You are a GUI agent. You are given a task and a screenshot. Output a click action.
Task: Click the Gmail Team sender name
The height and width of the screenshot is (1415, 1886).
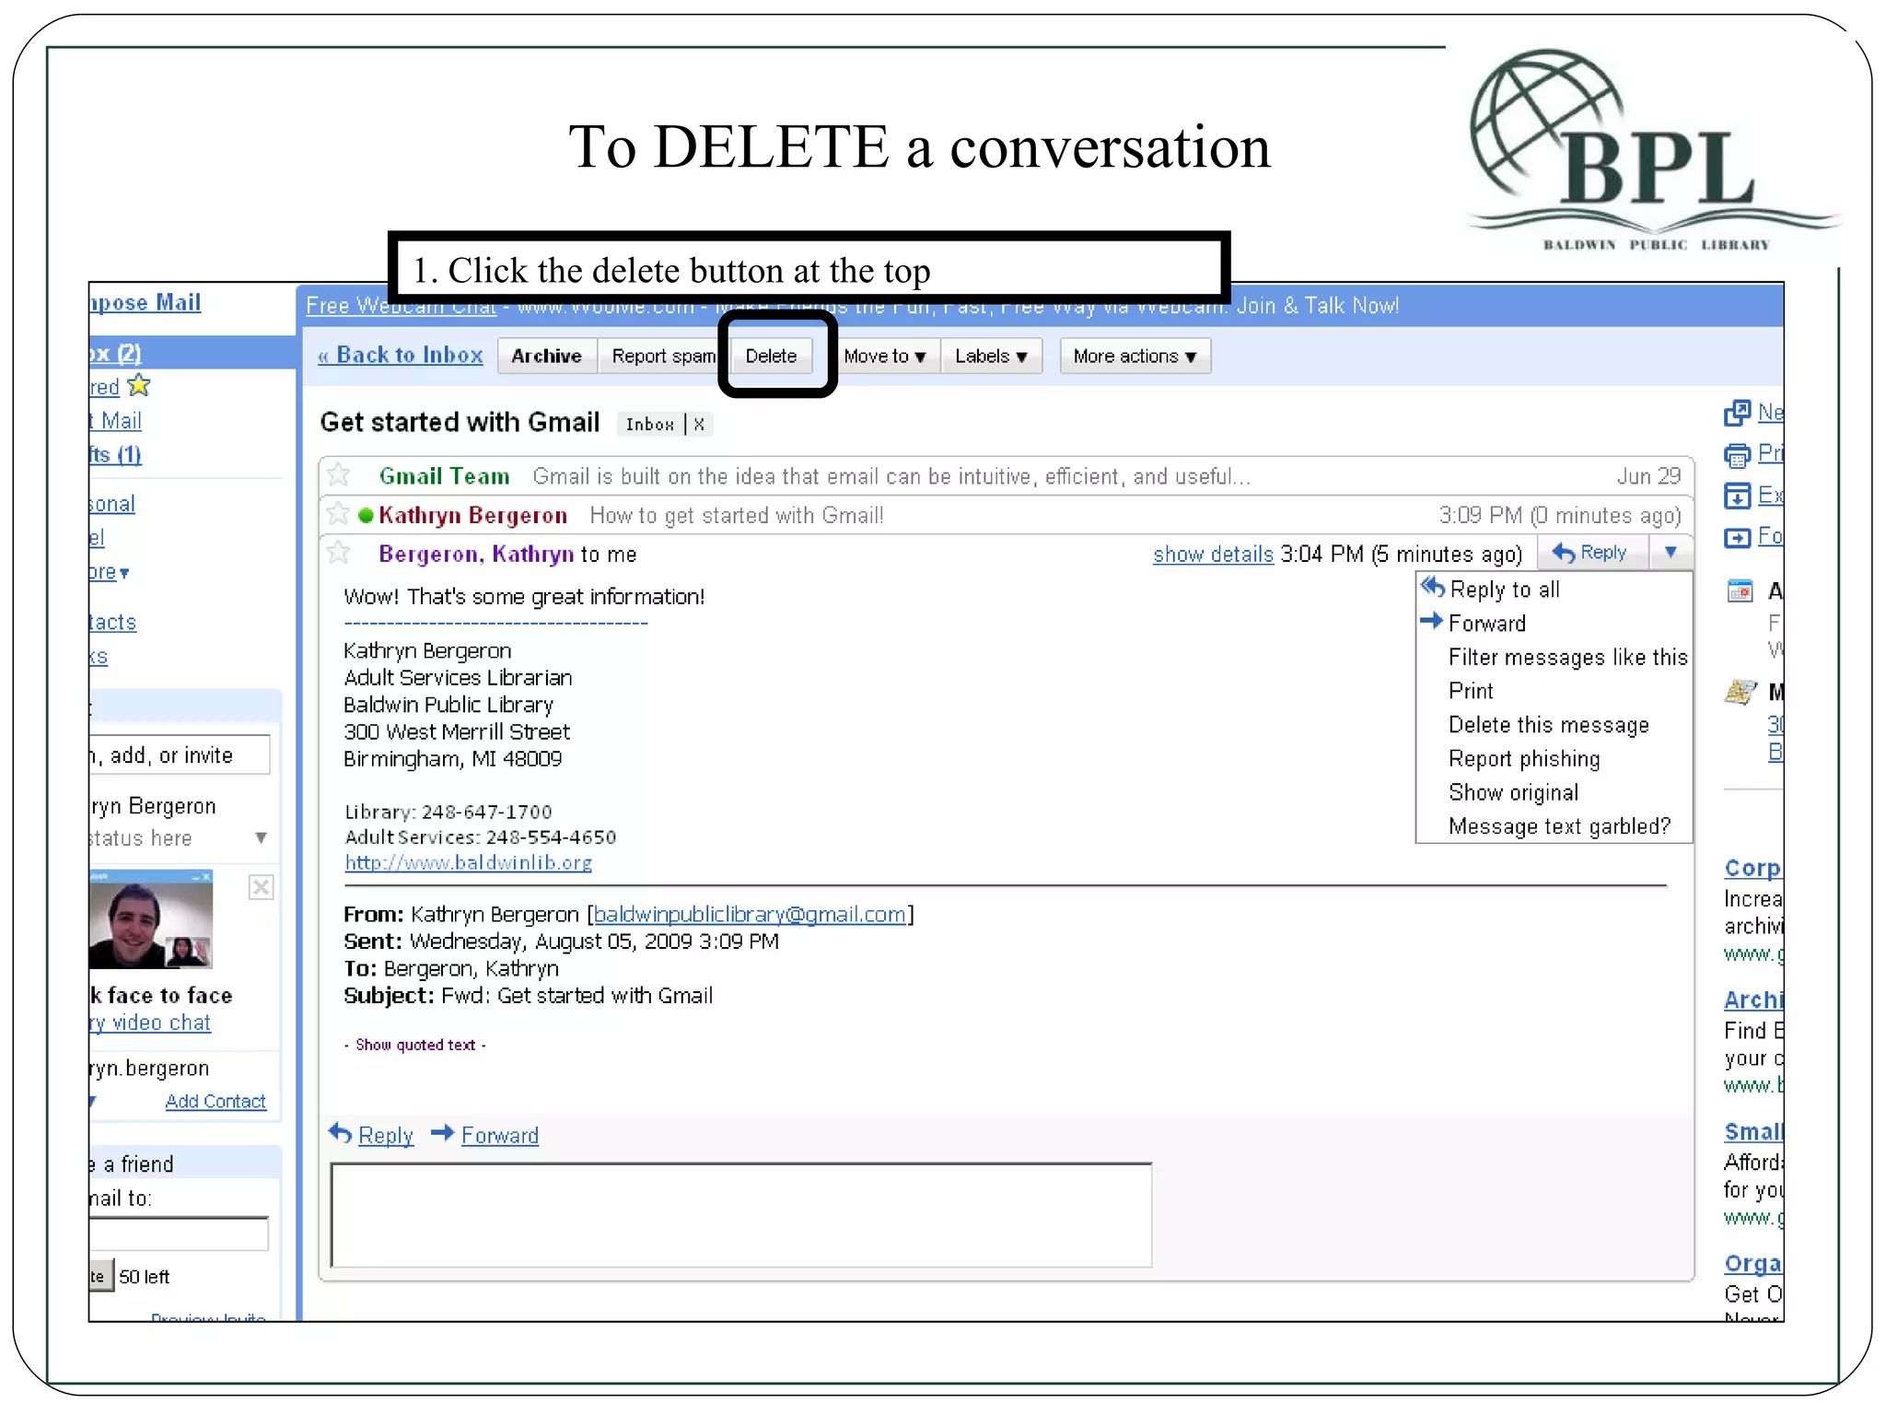click(x=444, y=476)
